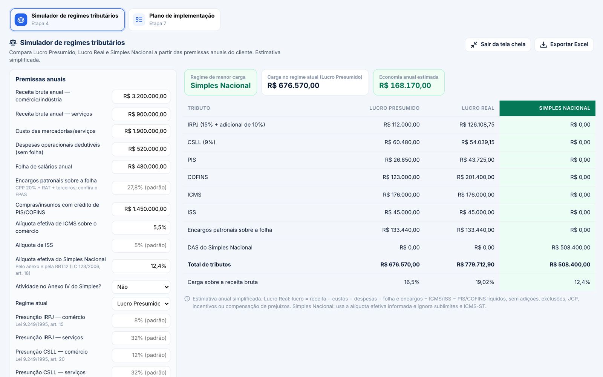Click the Sair da tela cheia button
This screenshot has height=377, width=603.
click(498, 44)
